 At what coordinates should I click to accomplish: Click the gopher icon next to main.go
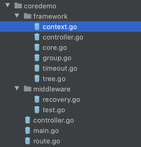coord(28,130)
